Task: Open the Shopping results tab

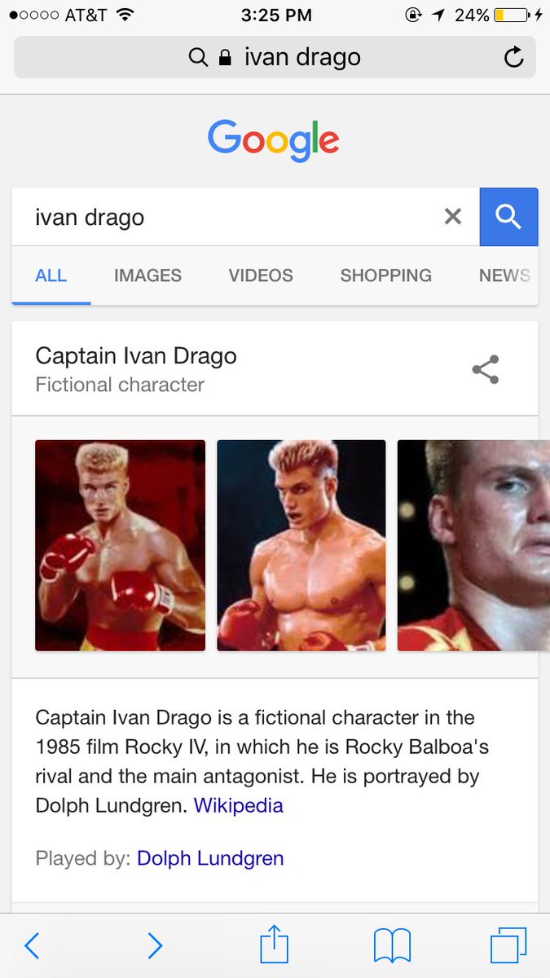Action: 386,275
